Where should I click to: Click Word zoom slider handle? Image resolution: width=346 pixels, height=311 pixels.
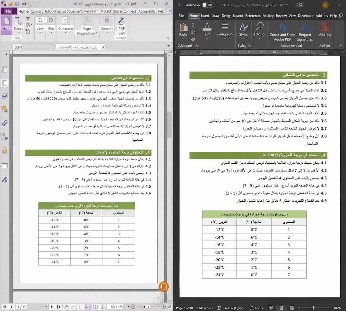pyautogui.click(x=314, y=308)
